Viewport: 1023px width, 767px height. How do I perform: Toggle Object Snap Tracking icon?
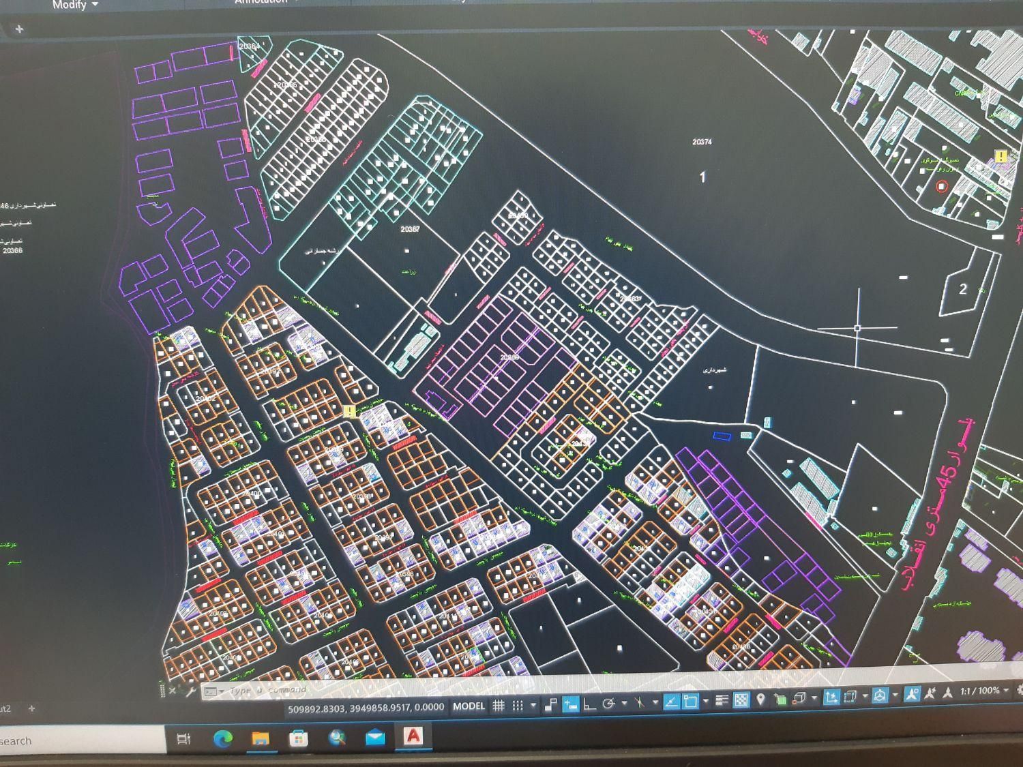672,702
